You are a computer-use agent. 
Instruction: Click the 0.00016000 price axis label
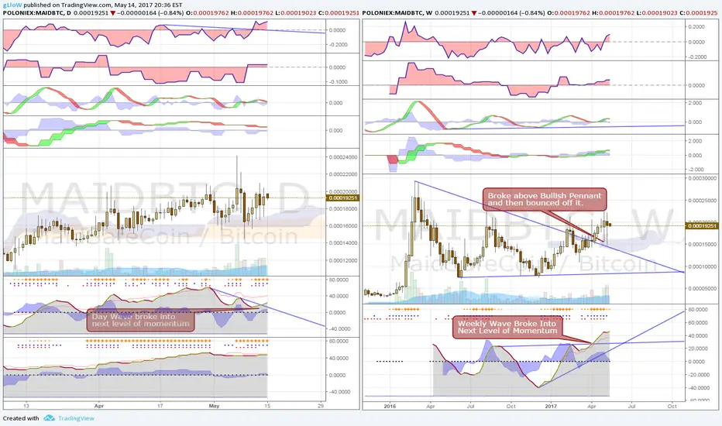(x=343, y=225)
